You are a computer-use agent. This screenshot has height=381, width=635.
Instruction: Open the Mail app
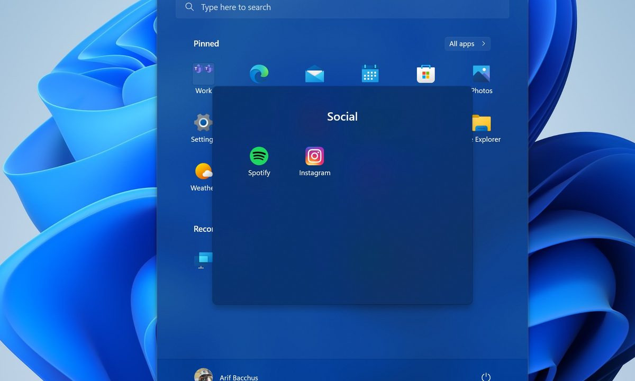315,74
